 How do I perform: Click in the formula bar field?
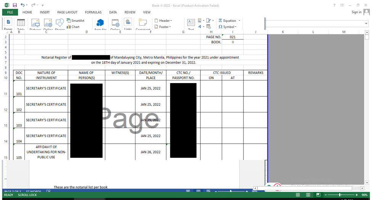pos(314,24)
